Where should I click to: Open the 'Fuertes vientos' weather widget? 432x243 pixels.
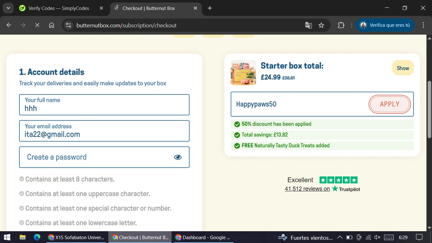pos(306,238)
